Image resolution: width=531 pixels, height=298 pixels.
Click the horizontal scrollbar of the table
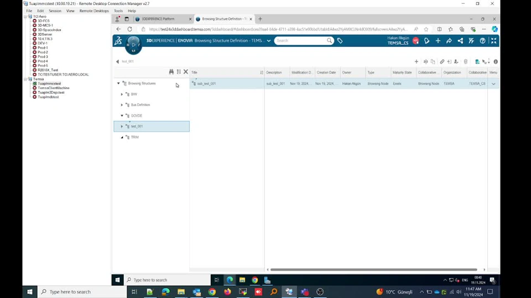coord(373,270)
